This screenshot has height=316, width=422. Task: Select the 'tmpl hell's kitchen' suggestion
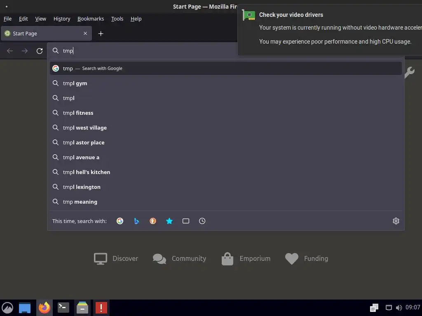(x=226, y=172)
